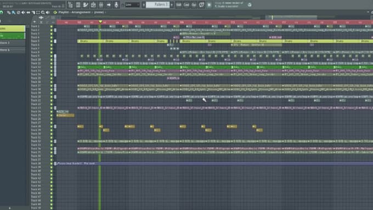Select the blue Paint brush tool
This screenshot has width=373, height=210.
[14, 13]
